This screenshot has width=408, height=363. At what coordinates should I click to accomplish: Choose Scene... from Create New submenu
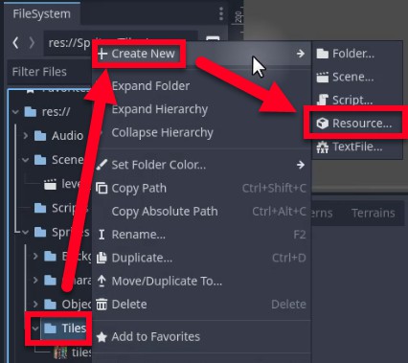pyautogui.click(x=357, y=77)
